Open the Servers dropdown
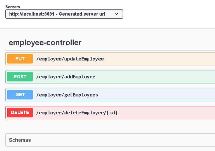The image size is (215, 151). pyautogui.click(x=64, y=14)
